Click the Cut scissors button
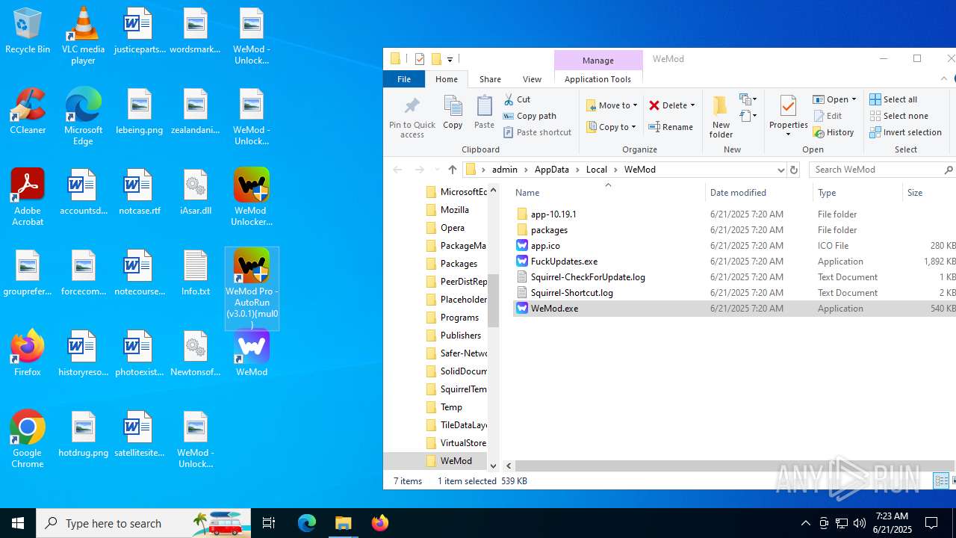 coord(517,99)
